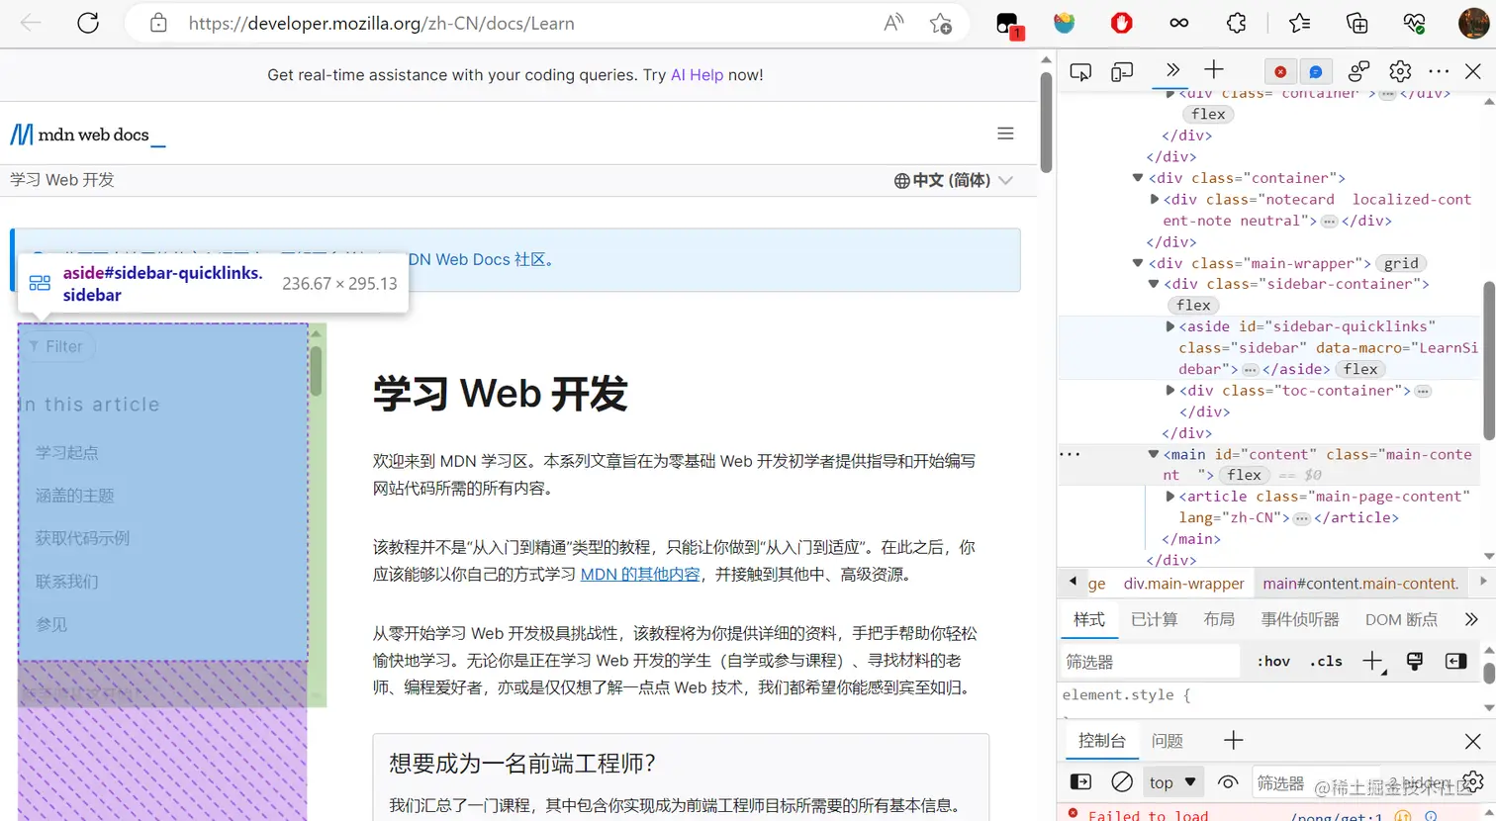The width and height of the screenshot is (1496, 821).
Task: Switch to the DOM 断点 tab
Action: pyautogui.click(x=1401, y=619)
